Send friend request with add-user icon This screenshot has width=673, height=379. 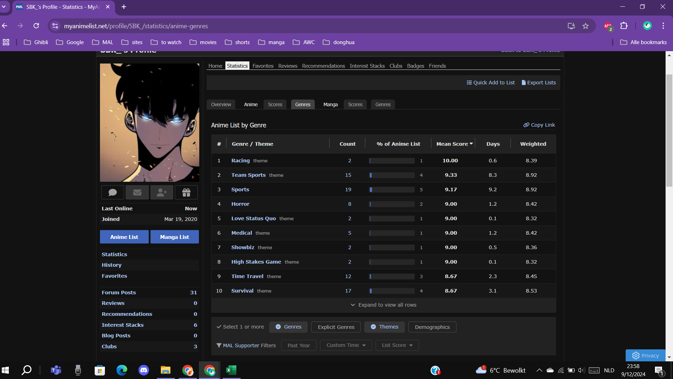pyautogui.click(x=162, y=192)
